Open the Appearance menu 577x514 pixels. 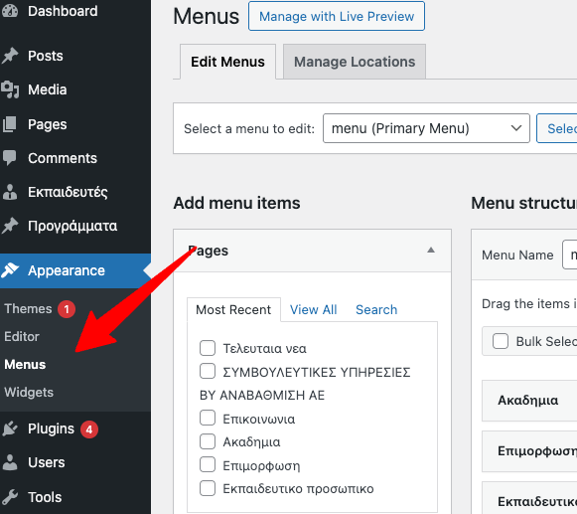75,270
